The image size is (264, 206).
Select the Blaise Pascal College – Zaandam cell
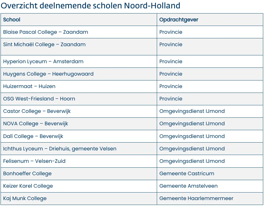tap(46, 32)
